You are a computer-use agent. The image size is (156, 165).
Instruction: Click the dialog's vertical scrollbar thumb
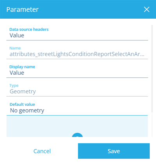(x=152, y=69)
